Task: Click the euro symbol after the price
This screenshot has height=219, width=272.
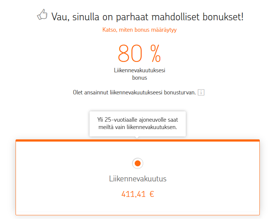Action: pyautogui.click(x=151, y=194)
